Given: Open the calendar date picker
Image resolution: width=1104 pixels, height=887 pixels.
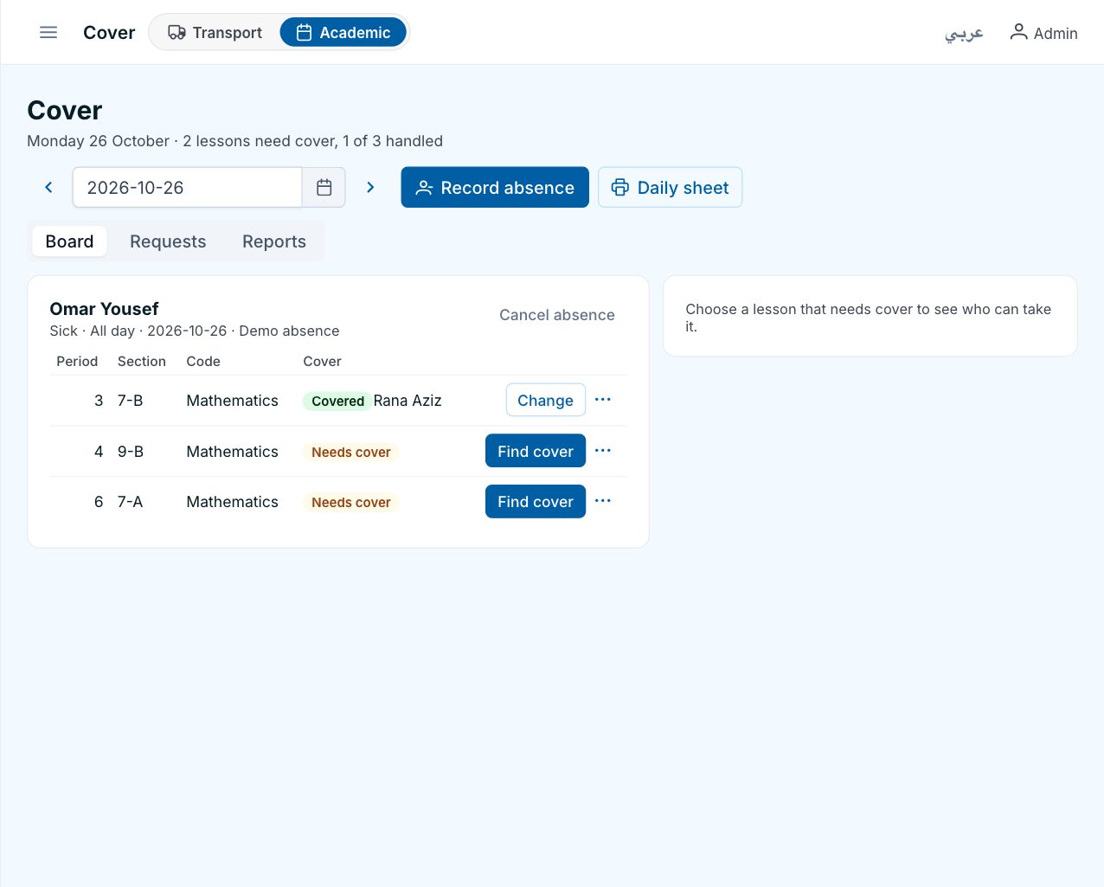Looking at the screenshot, I should click(324, 187).
